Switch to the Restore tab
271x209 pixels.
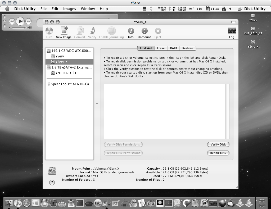point(188,48)
